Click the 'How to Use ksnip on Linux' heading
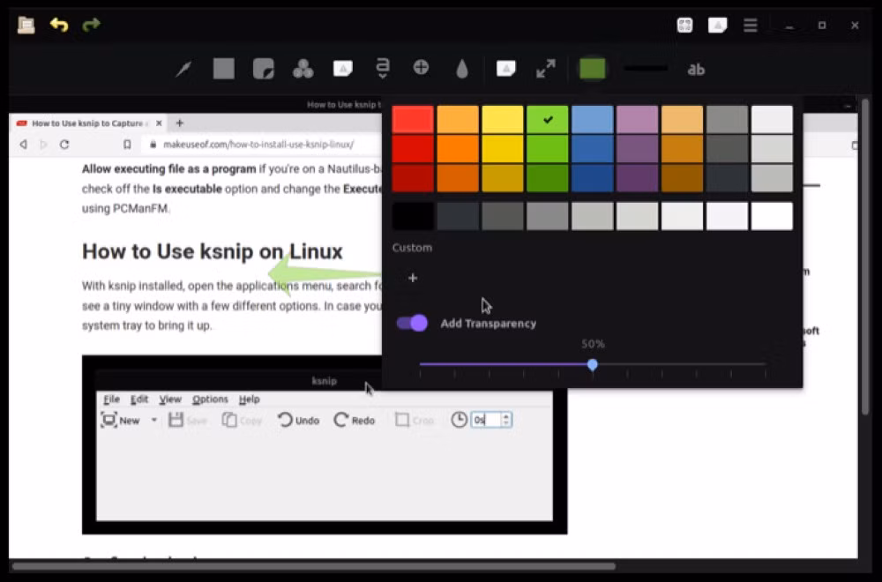The width and height of the screenshot is (882, 582). 212,251
